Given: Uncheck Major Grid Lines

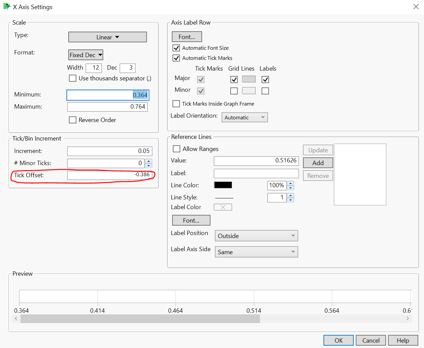Looking at the screenshot, I should click(234, 79).
